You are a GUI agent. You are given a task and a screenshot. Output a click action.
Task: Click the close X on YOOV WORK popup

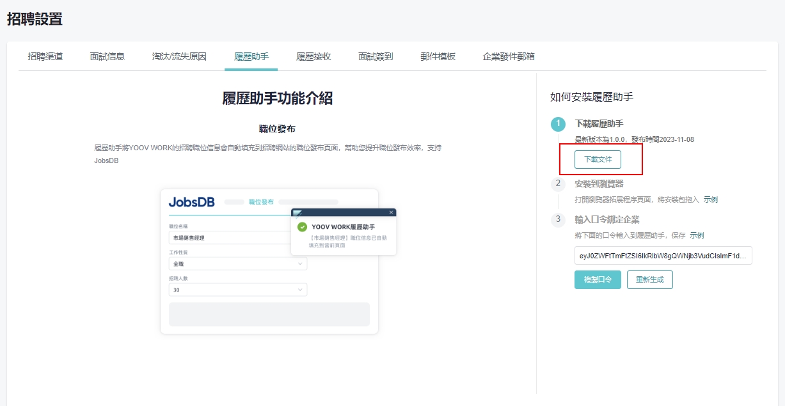[391, 212]
